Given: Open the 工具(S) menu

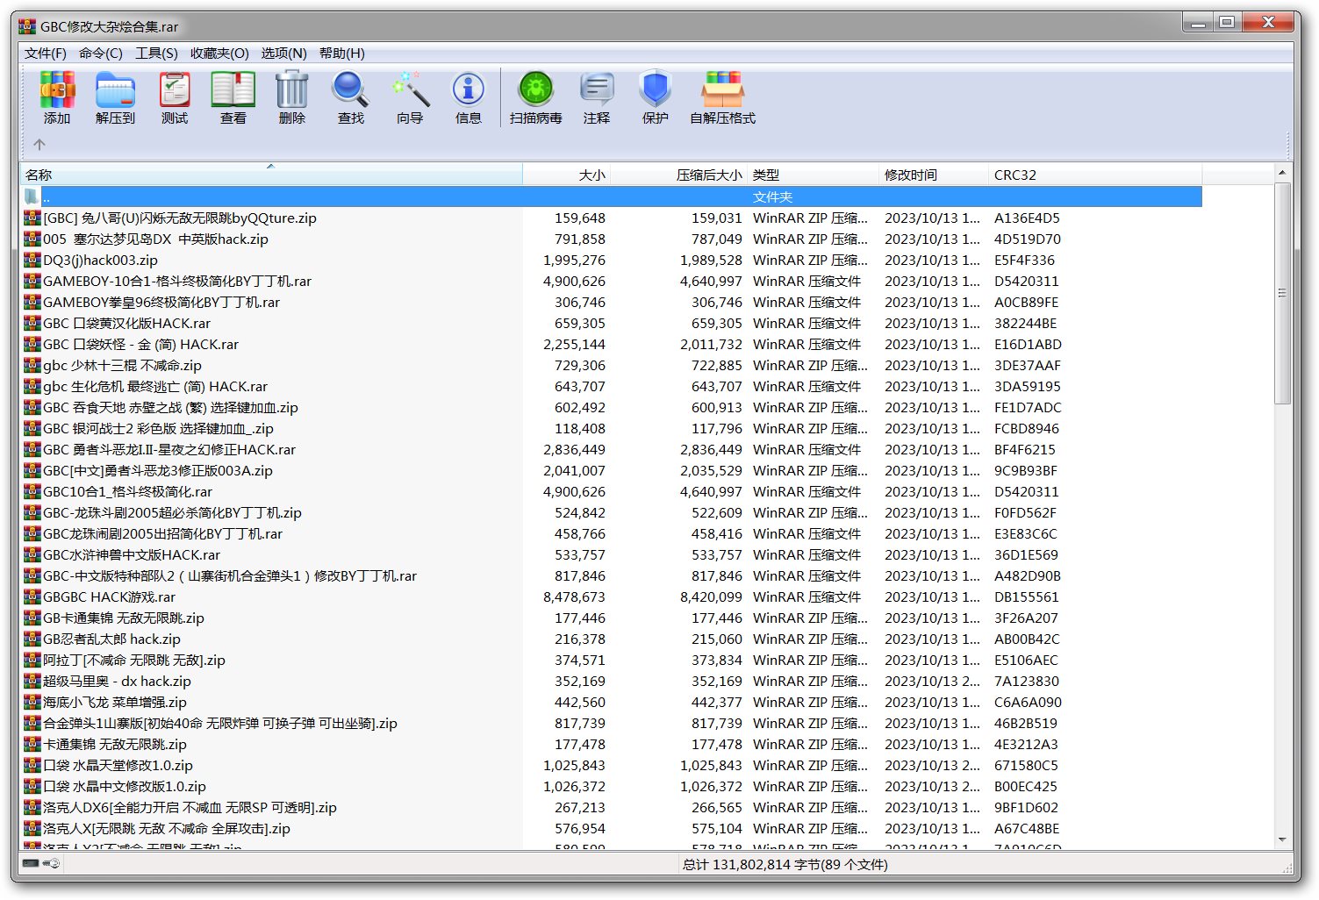Looking at the screenshot, I should tap(156, 54).
